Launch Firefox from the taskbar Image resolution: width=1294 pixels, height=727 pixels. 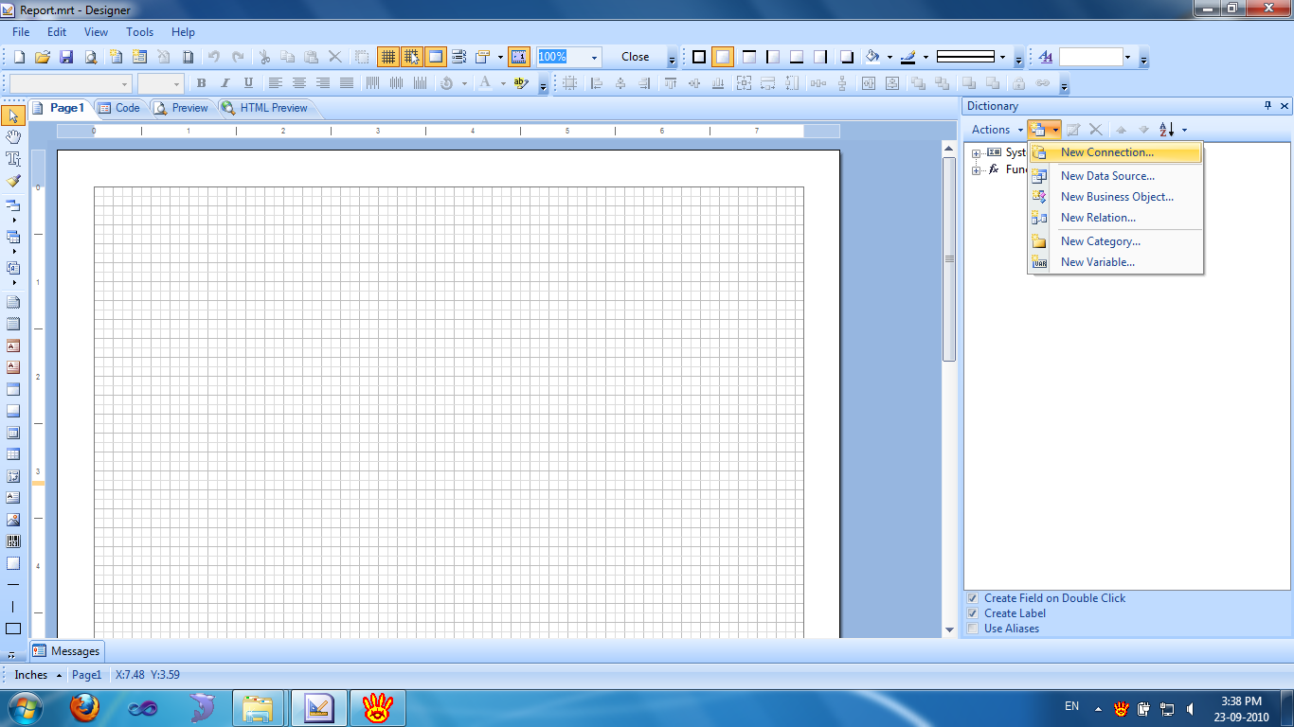pyautogui.click(x=84, y=707)
